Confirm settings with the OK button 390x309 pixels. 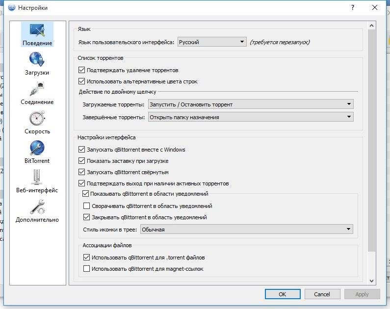tap(283, 294)
